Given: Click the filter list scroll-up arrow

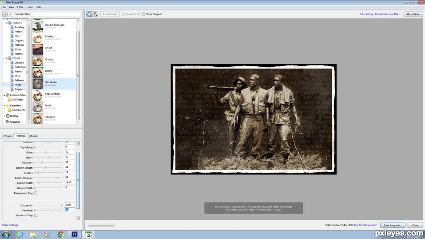Looking at the screenshot, I should (78, 20).
